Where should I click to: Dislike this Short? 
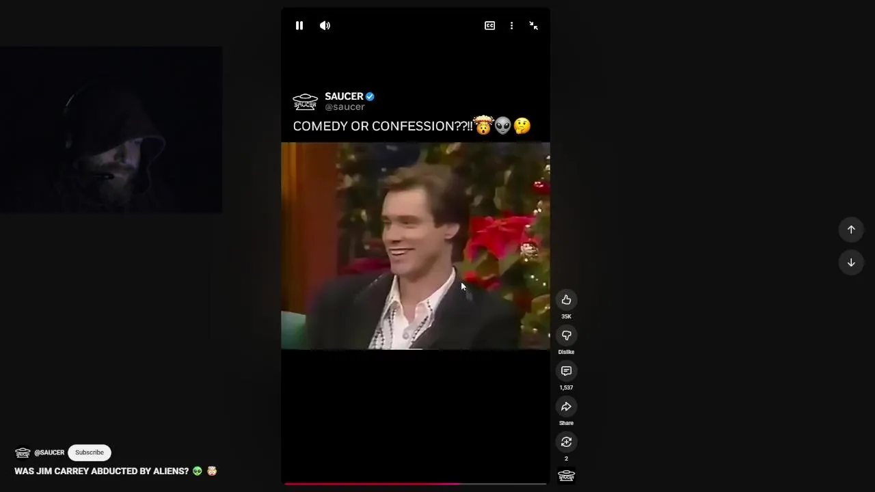click(566, 336)
